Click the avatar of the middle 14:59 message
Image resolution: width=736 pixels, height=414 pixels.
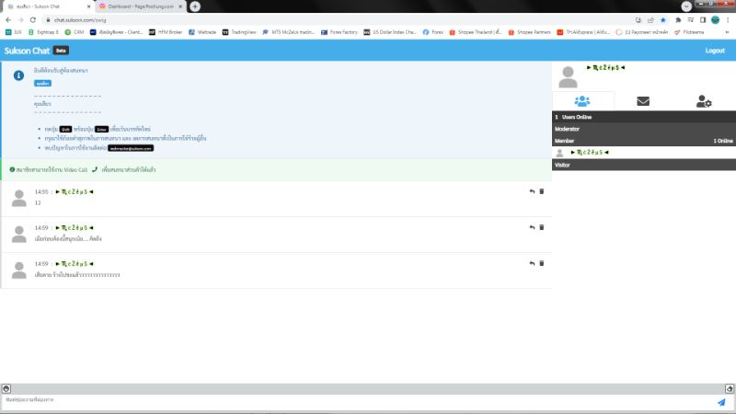coord(18,235)
